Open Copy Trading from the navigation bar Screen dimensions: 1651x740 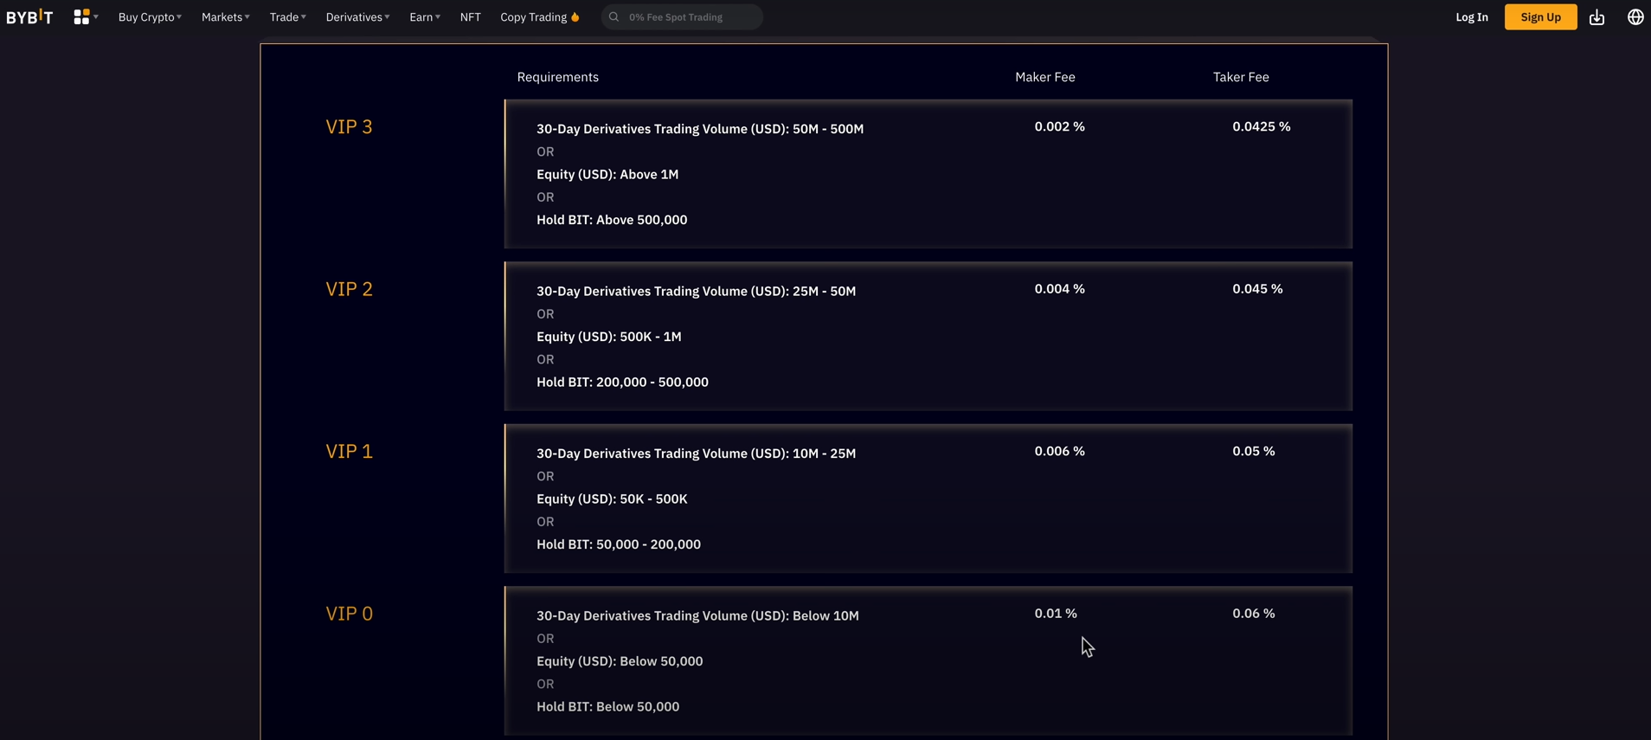pyautogui.click(x=533, y=17)
